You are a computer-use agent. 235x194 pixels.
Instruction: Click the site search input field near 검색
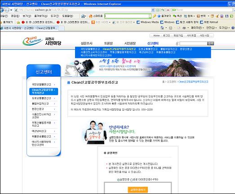pyautogui.click(x=193, y=43)
